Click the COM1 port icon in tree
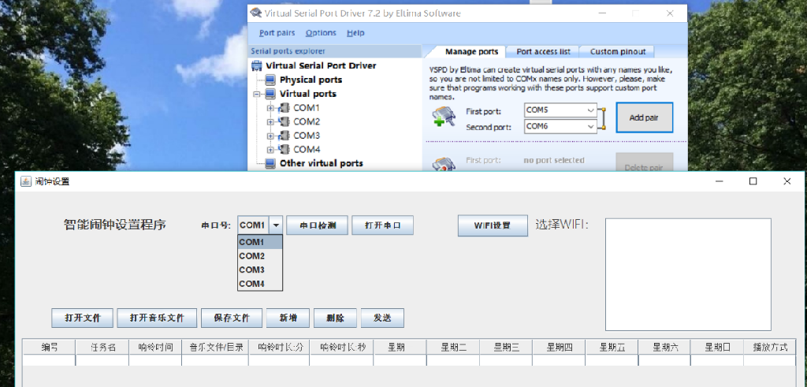807x387 pixels. [x=284, y=108]
